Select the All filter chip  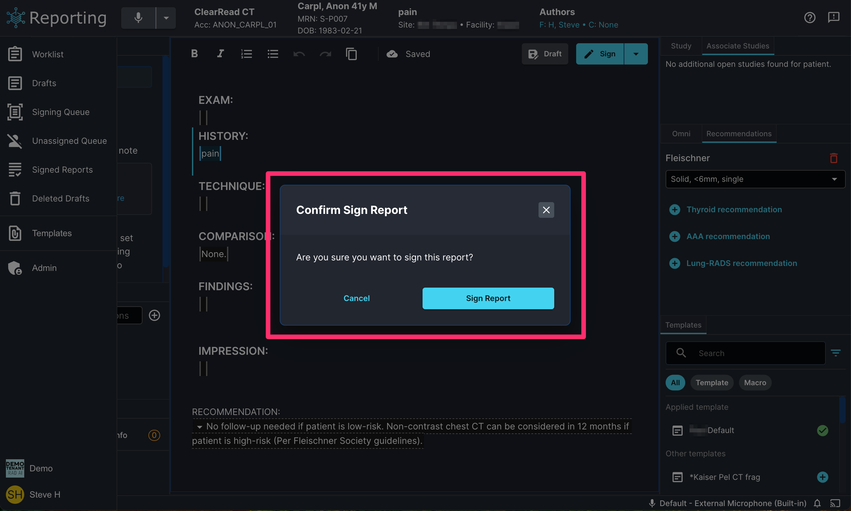tap(675, 383)
